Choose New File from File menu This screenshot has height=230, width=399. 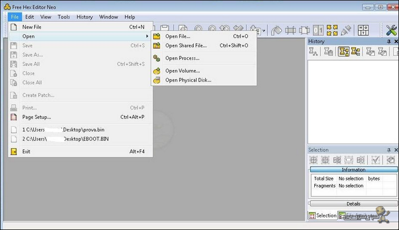[x=81, y=27]
